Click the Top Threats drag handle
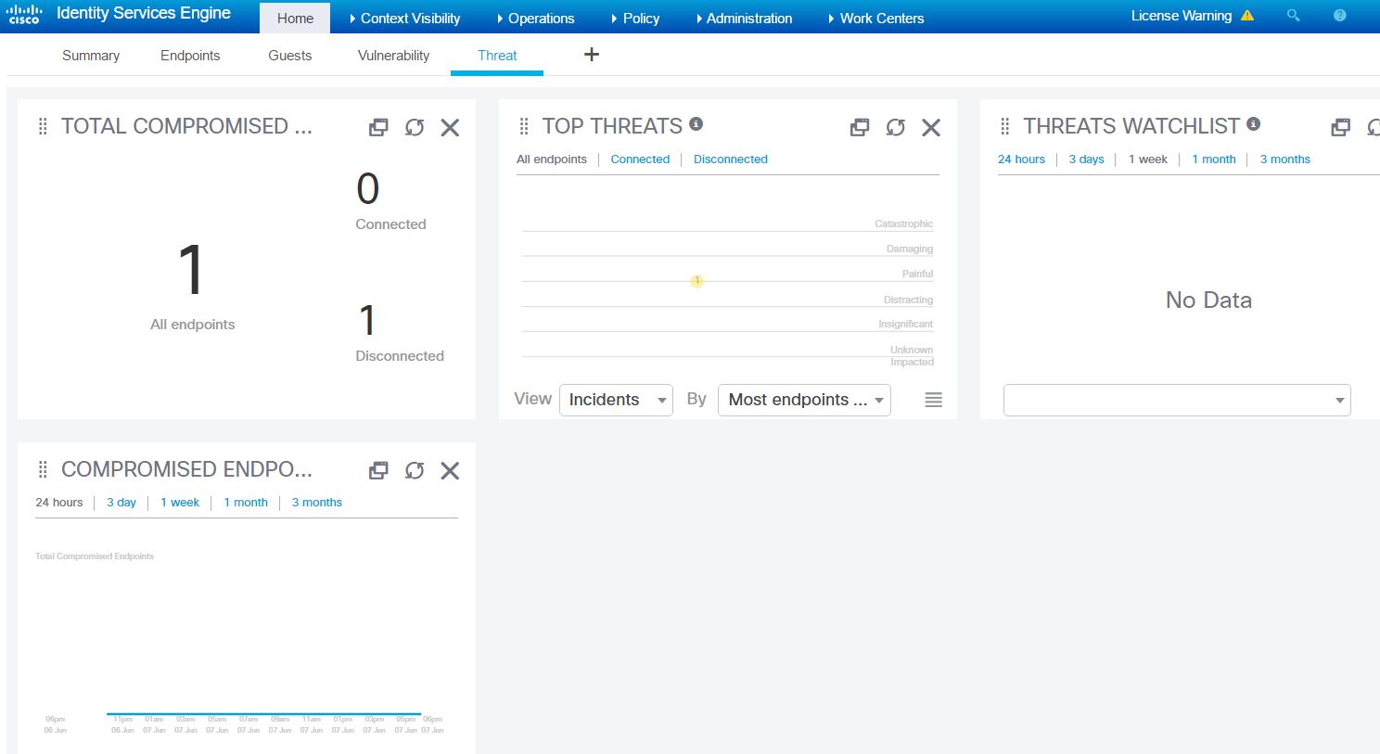Image resolution: width=1380 pixels, height=754 pixels. click(x=524, y=127)
